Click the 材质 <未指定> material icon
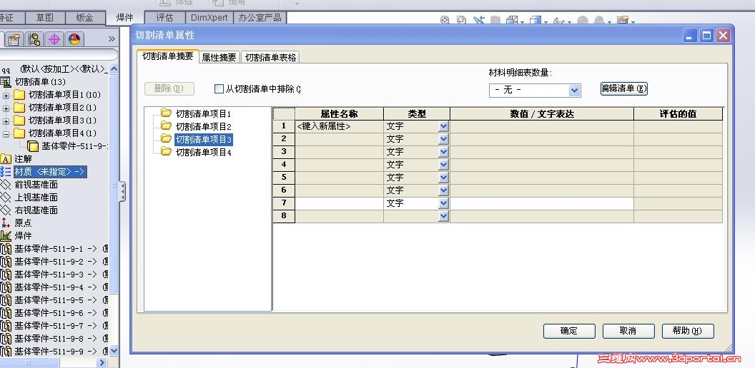 [x=5, y=171]
